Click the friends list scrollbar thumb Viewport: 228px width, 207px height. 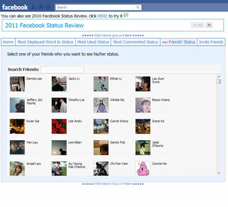[219, 81]
